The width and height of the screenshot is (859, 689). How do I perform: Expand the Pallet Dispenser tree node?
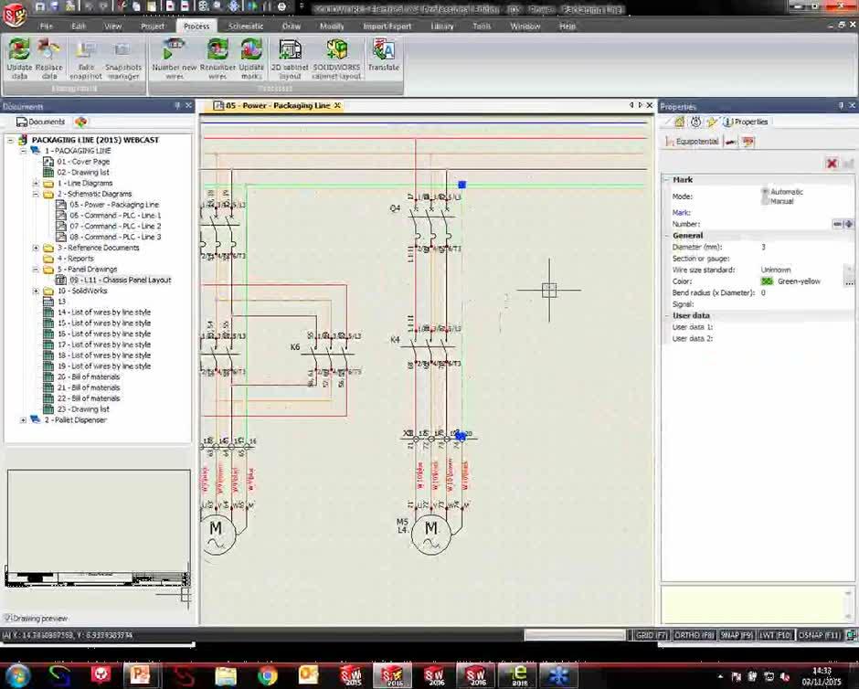pos(21,419)
